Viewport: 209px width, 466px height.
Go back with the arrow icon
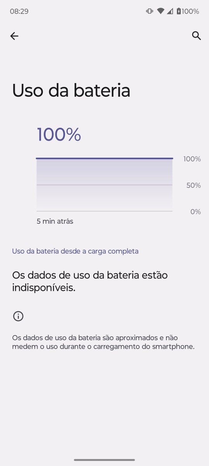(x=14, y=36)
